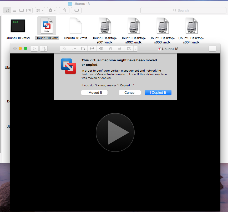Open the Finder action gear menu
228x212 pixels.
[52, 10]
